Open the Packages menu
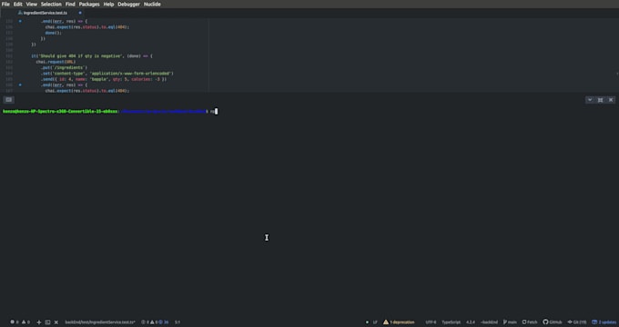 click(x=89, y=5)
